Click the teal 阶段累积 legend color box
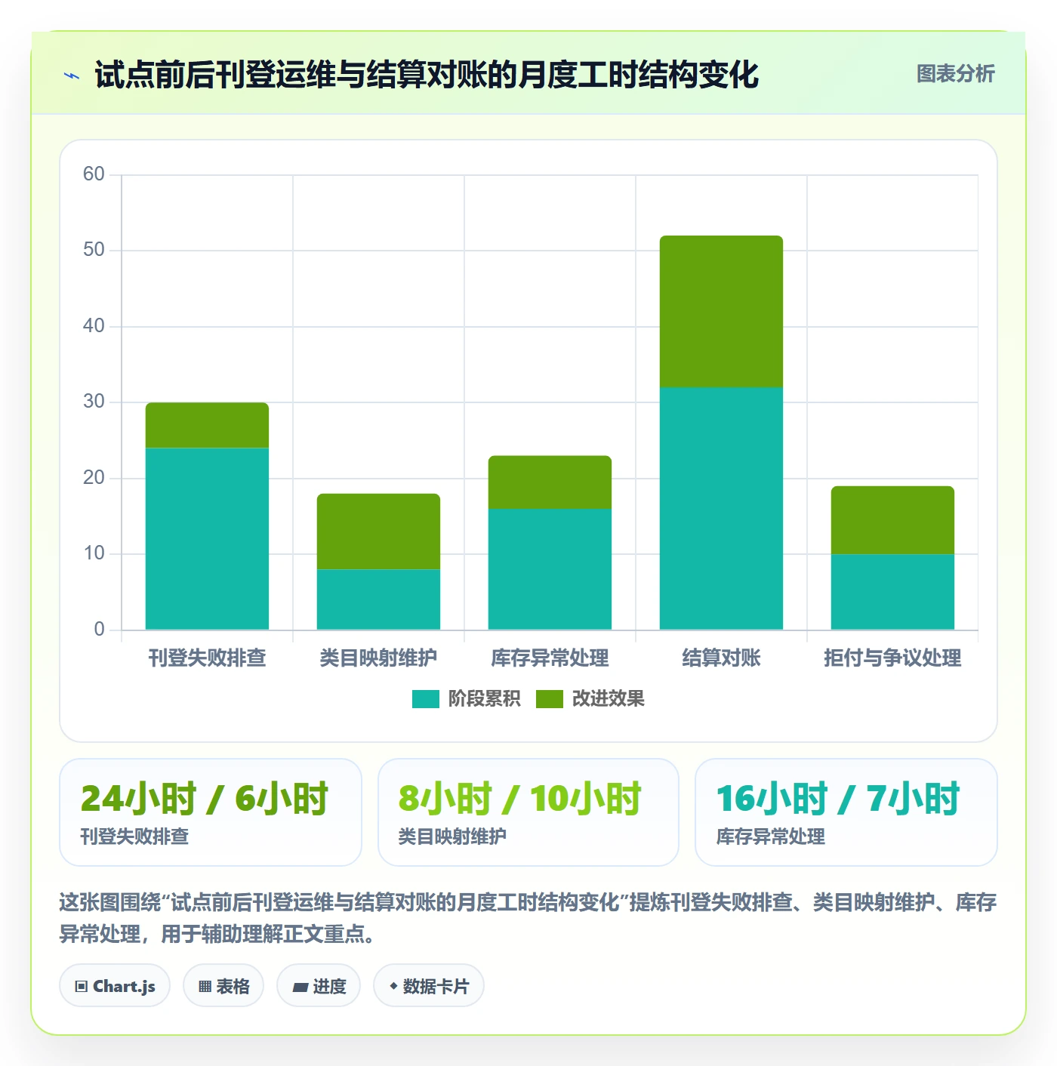This screenshot has width=1057, height=1066. [x=425, y=699]
